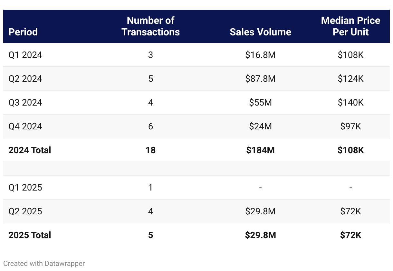Screen dimensions: 393x271
Task: Open the Created with Datawrapper link
Action: coord(44,263)
